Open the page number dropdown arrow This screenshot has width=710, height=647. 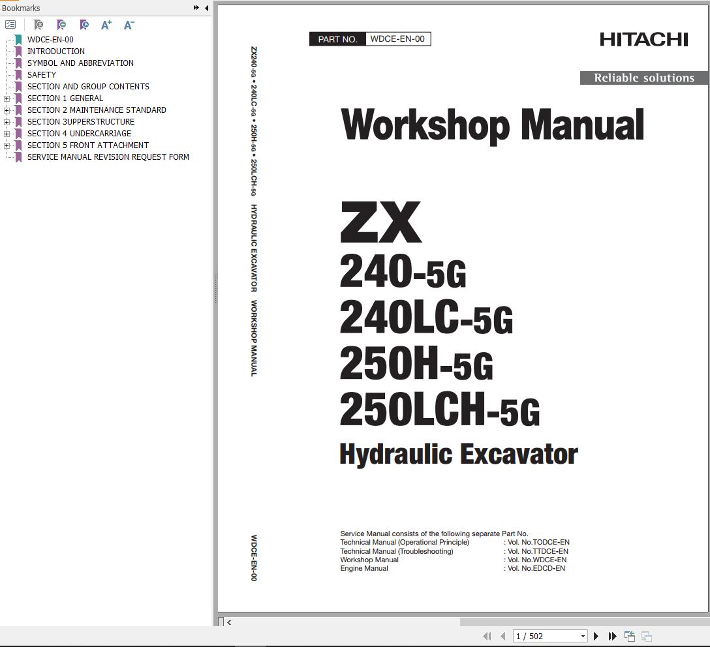coord(583,636)
